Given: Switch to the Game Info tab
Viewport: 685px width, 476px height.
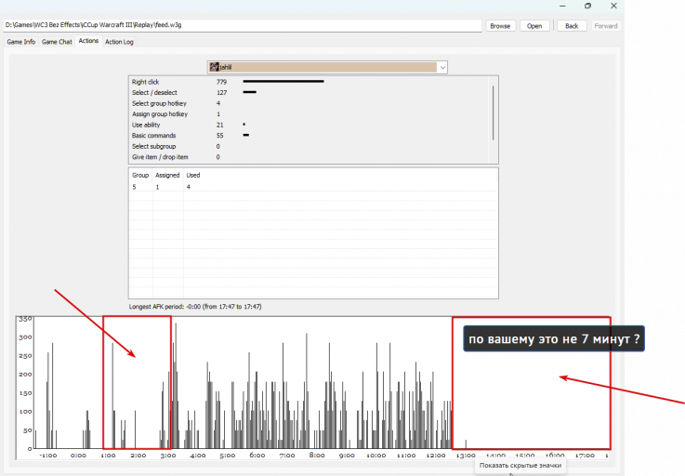Looking at the screenshot, I should pos(21,42).
